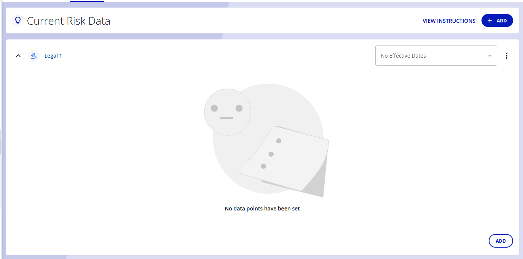The height and width of the screenshot is (259, 523).
Task: Expand the kebab menu options for Legal 1
Action: [x=507, y=55]
